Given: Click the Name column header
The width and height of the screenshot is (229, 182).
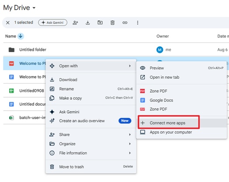Looking at the screenshot, I should tap(10, 36).
